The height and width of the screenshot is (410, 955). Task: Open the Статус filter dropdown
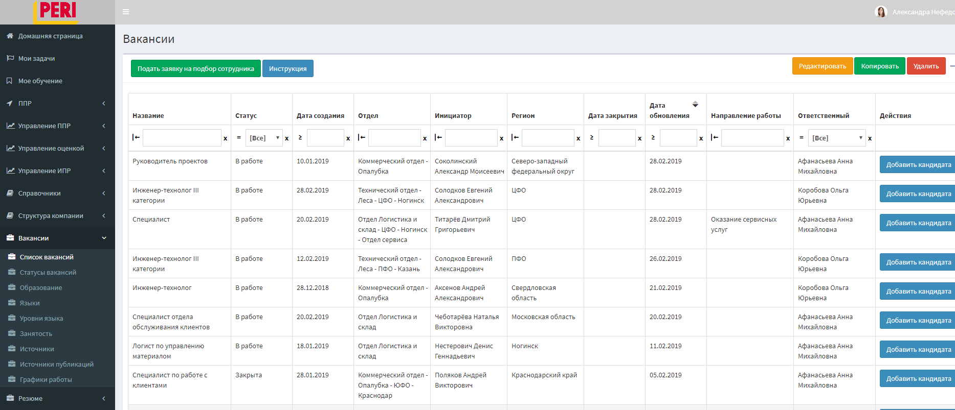[x=264, y=138]
